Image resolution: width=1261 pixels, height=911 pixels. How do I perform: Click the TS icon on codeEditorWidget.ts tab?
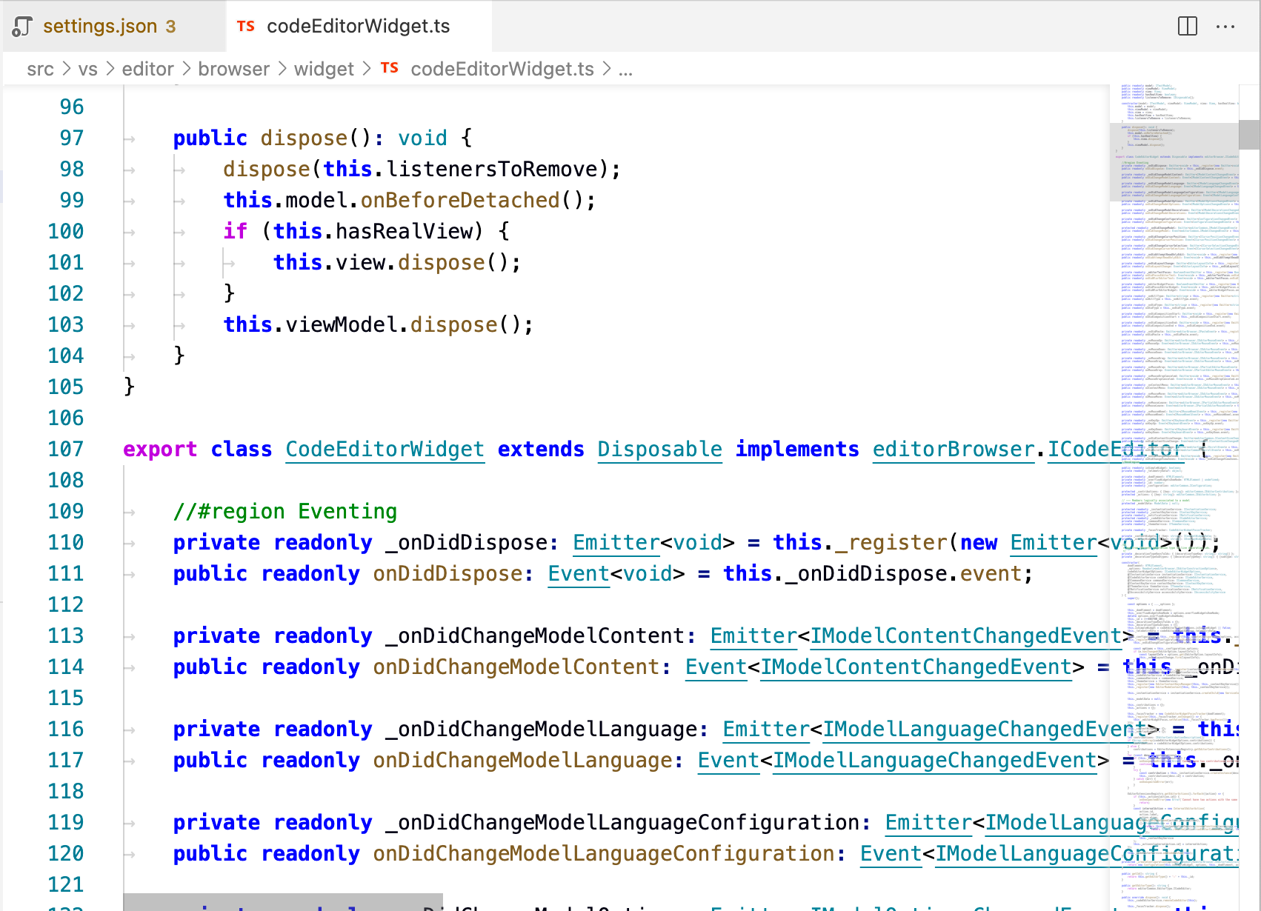244,25
